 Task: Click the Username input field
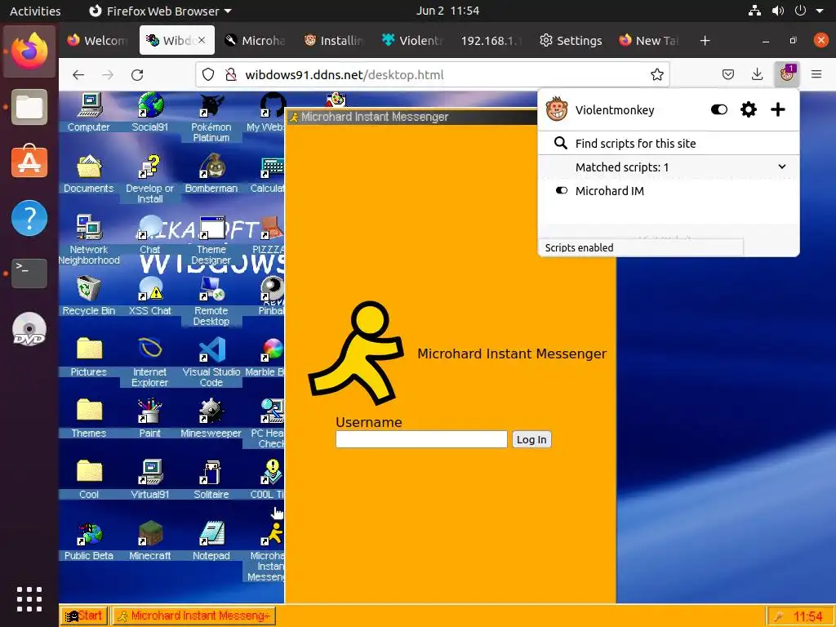coord(421,439)
